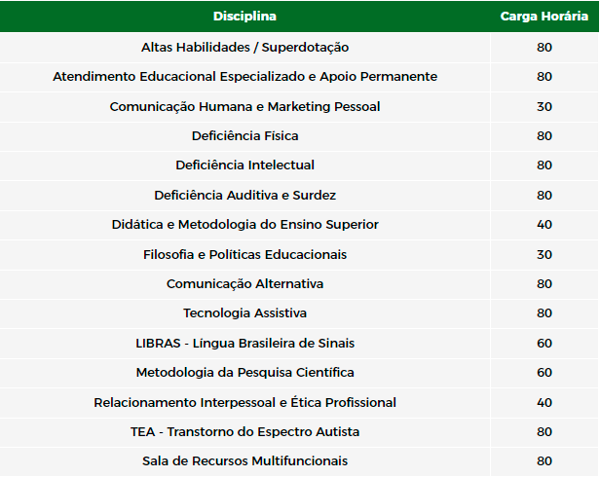This screenshot has height=477, width=600.
Task: Click the Comunicação Alternativa entry
Action: coord(244,284)
